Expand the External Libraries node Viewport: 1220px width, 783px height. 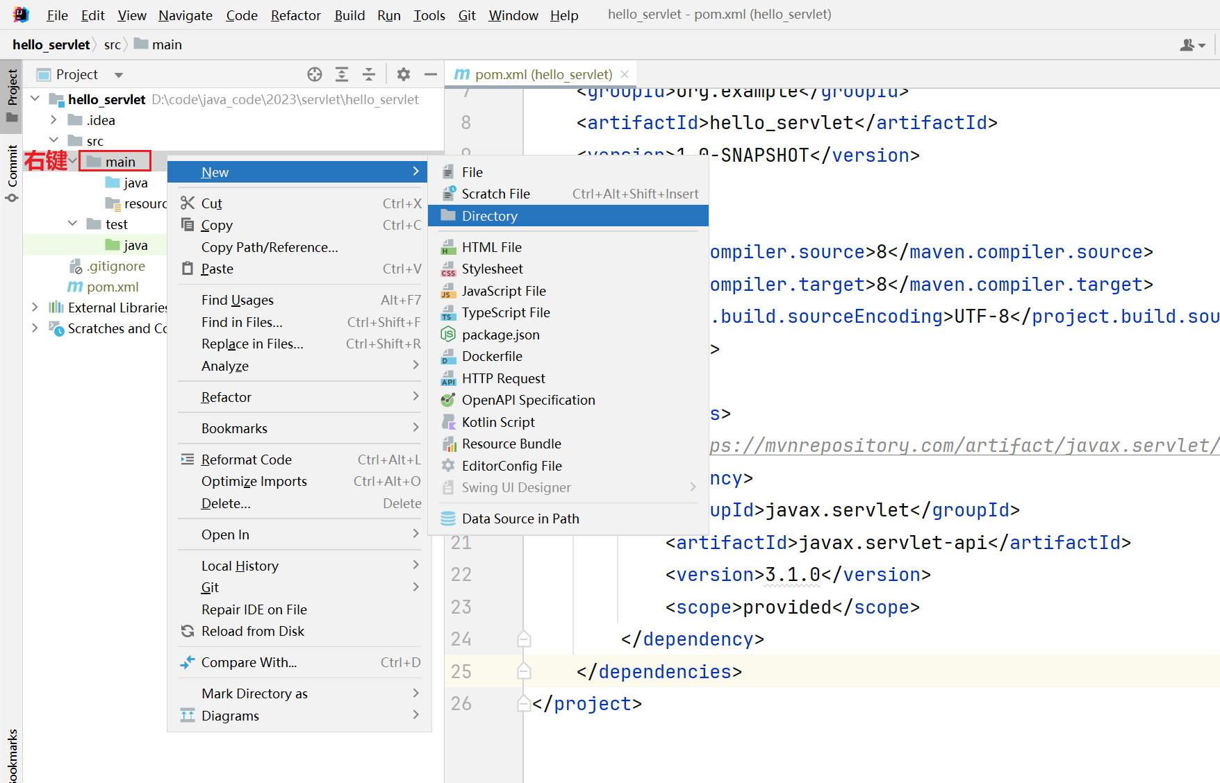point(35,307)
